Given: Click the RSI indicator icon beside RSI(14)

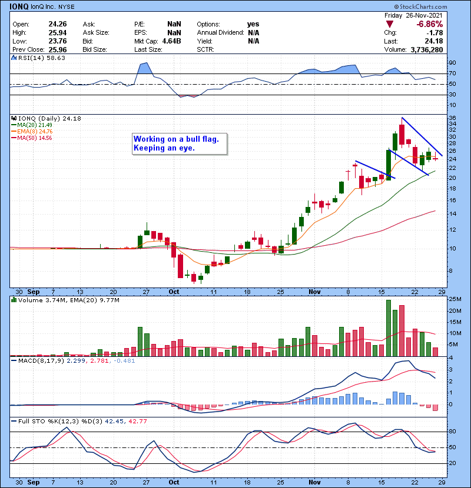Looking at the screenshot, I should pos(14,58).
